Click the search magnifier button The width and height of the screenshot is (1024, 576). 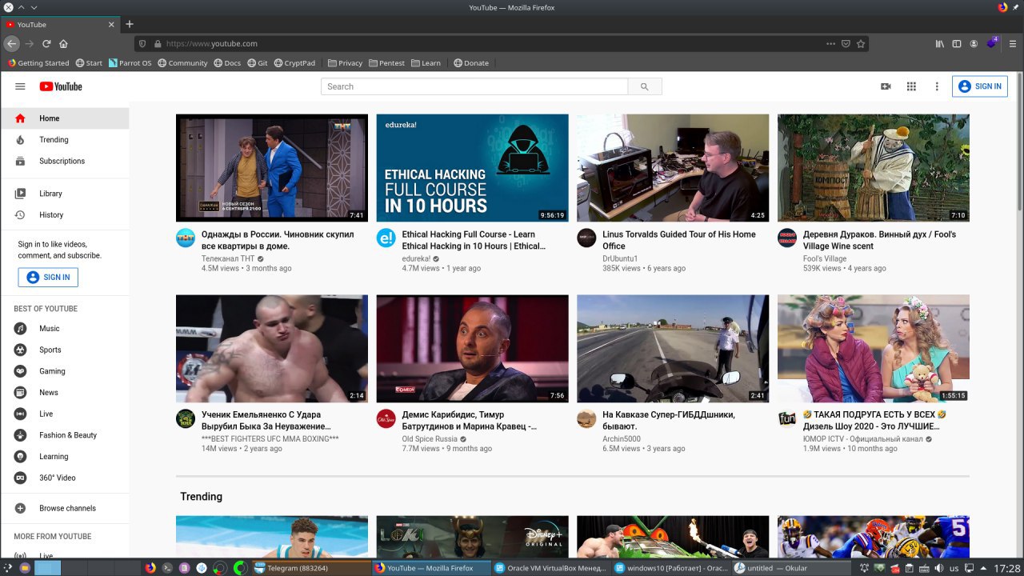645,86
